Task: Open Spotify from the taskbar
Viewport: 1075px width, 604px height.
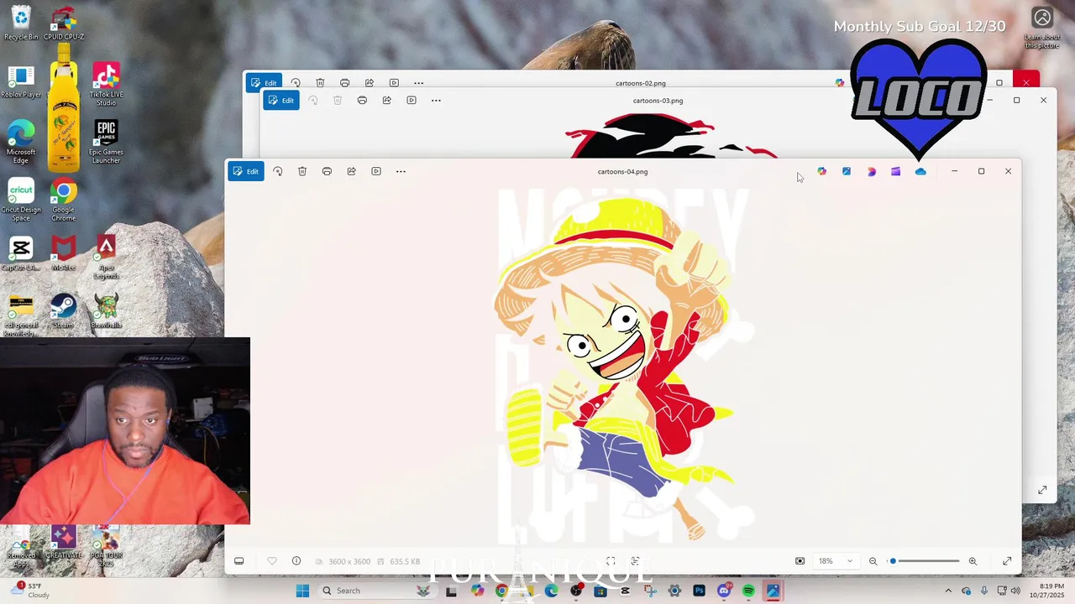Action: (748, 591)
